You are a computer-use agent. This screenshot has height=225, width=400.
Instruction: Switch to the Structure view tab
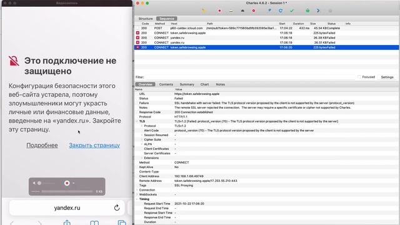[146, 19]
